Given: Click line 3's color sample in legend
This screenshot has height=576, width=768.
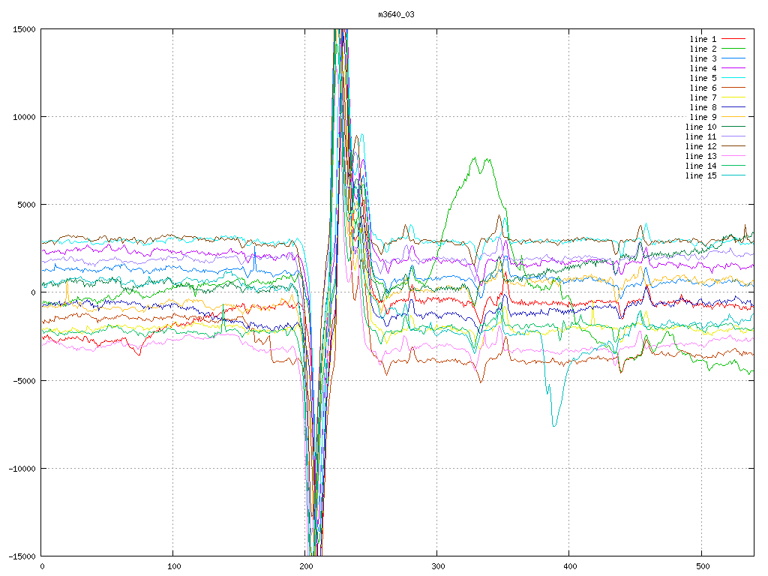Looking at the screenshot, I should [x=733, y=58].
